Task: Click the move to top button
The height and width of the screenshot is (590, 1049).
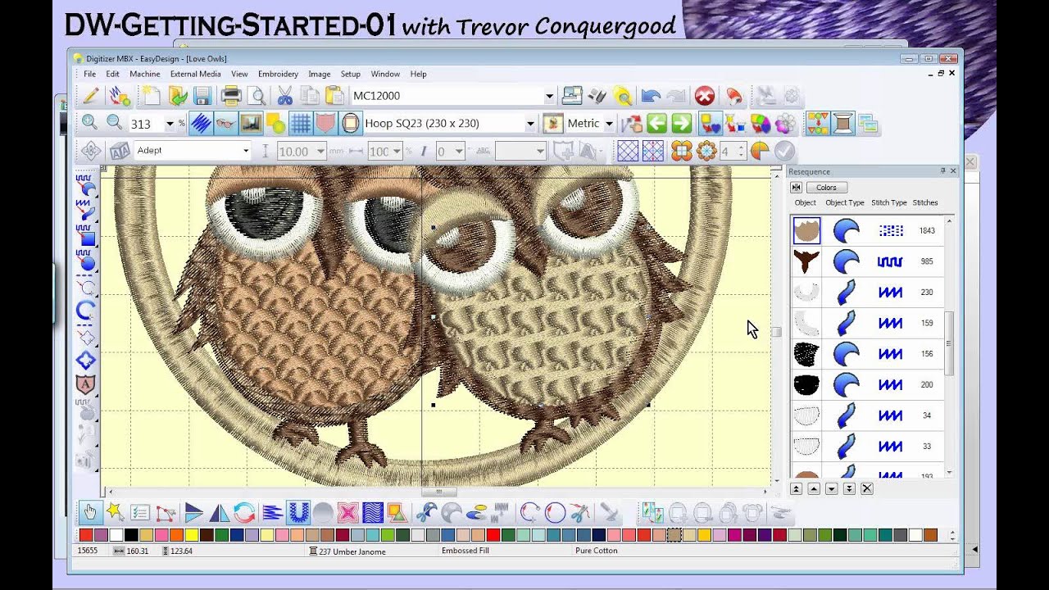Action: (796, 488)
